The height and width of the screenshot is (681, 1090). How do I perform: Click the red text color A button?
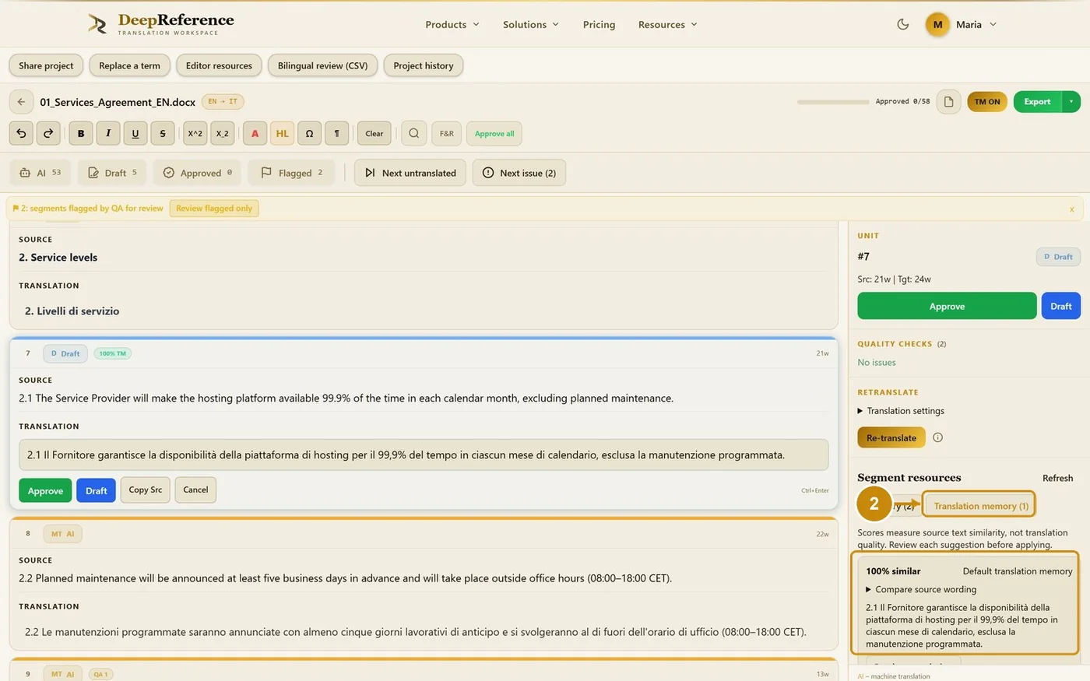[x=255, y=133]
